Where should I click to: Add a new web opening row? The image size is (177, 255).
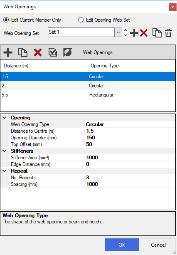point(8,52)
